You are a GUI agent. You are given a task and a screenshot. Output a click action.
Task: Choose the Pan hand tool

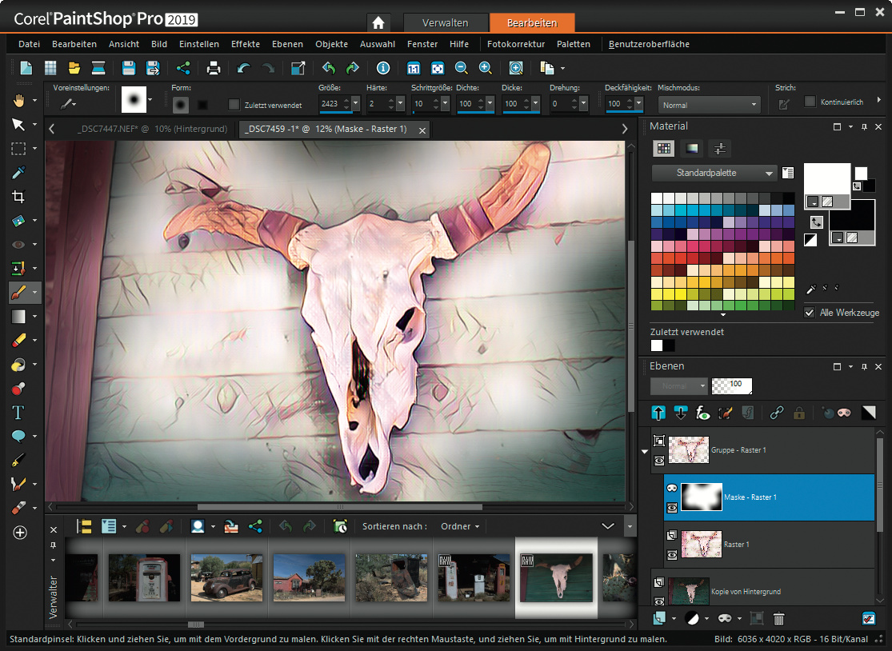click(18, 100)
